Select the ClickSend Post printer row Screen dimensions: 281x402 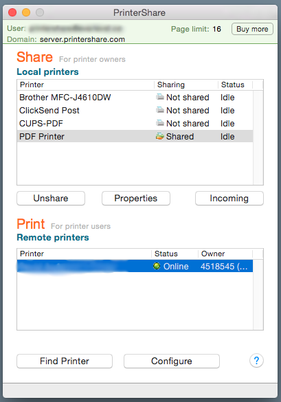(135, 110)
